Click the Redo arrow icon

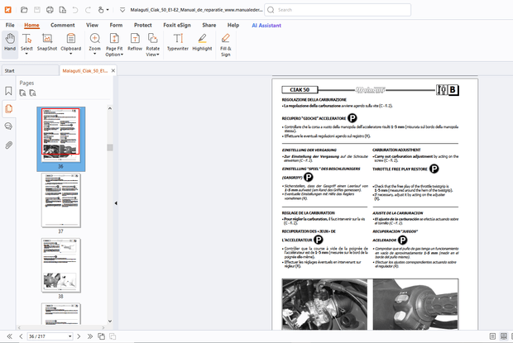[88, 10]
